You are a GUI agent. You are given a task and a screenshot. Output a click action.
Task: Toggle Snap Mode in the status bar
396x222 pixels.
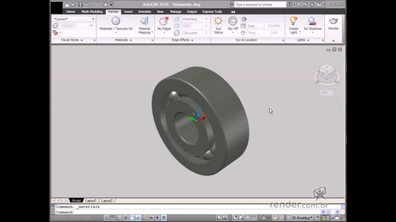tap(106, 218)
